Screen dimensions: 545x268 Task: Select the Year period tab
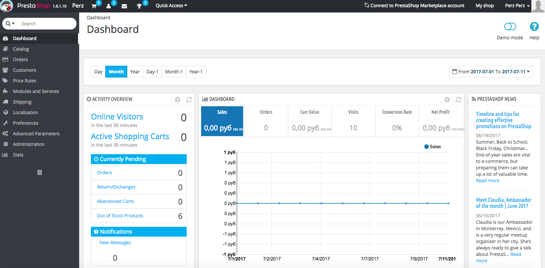(x=135, y=72)
